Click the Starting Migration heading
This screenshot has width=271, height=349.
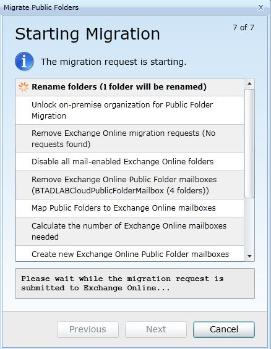(88, 34)
